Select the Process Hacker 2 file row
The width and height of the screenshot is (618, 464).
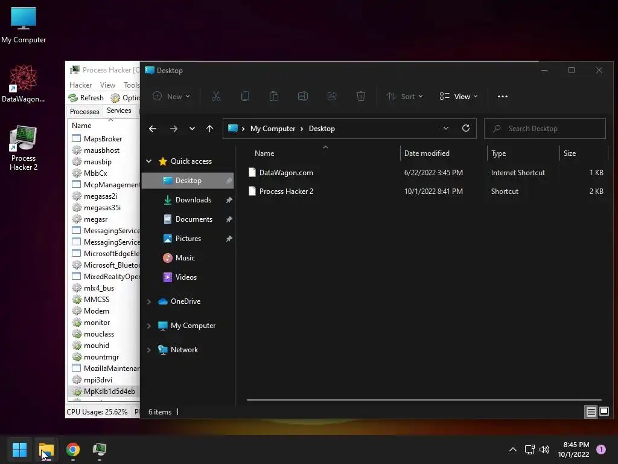(x=427, y=192)
